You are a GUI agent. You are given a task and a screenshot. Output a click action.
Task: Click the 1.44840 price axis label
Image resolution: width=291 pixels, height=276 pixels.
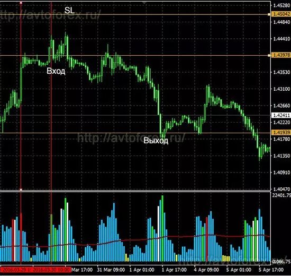point(281,22)
